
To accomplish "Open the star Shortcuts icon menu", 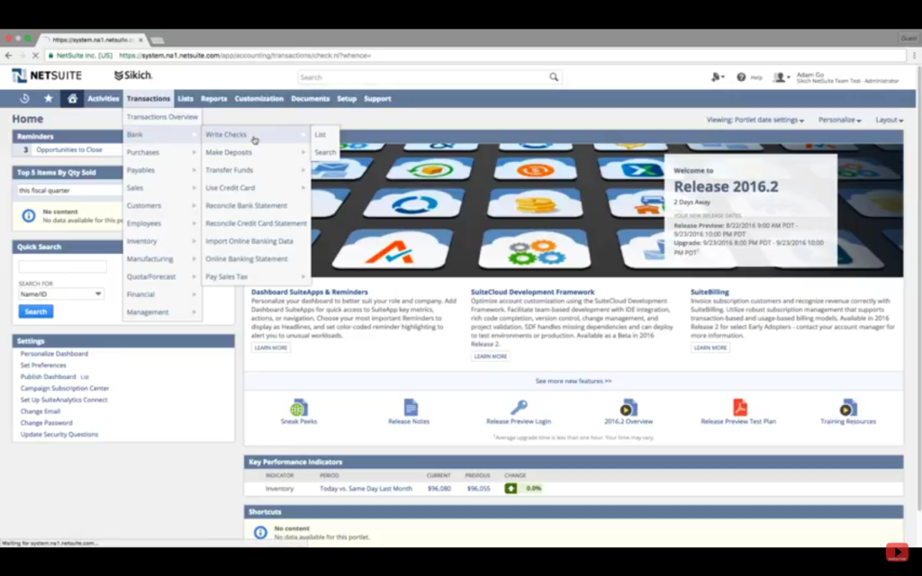I will [48, 99].
